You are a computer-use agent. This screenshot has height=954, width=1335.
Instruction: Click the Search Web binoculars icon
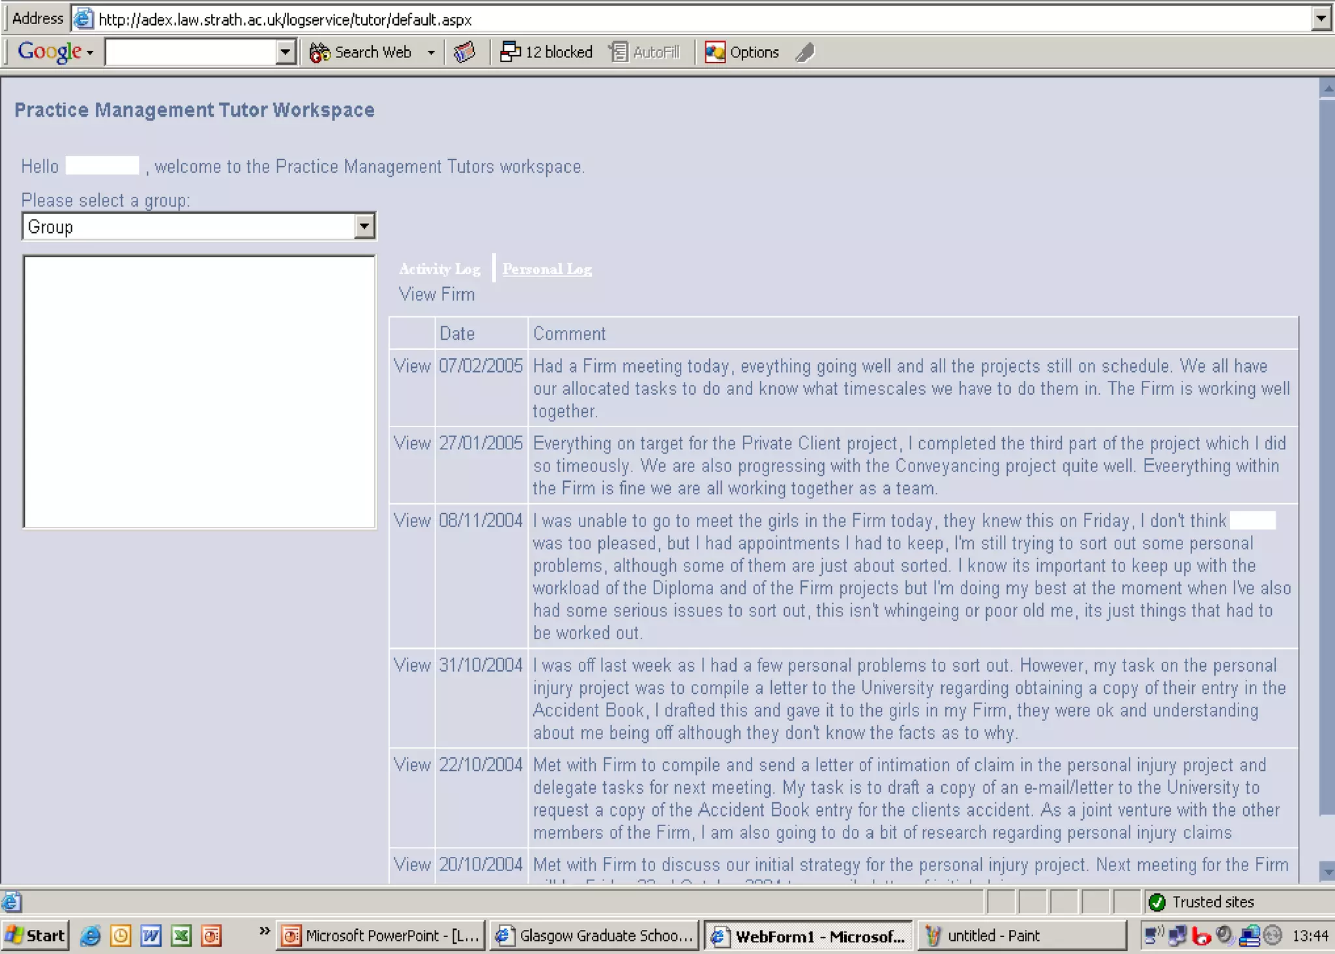pyautogui.click(x=319, y=52)
